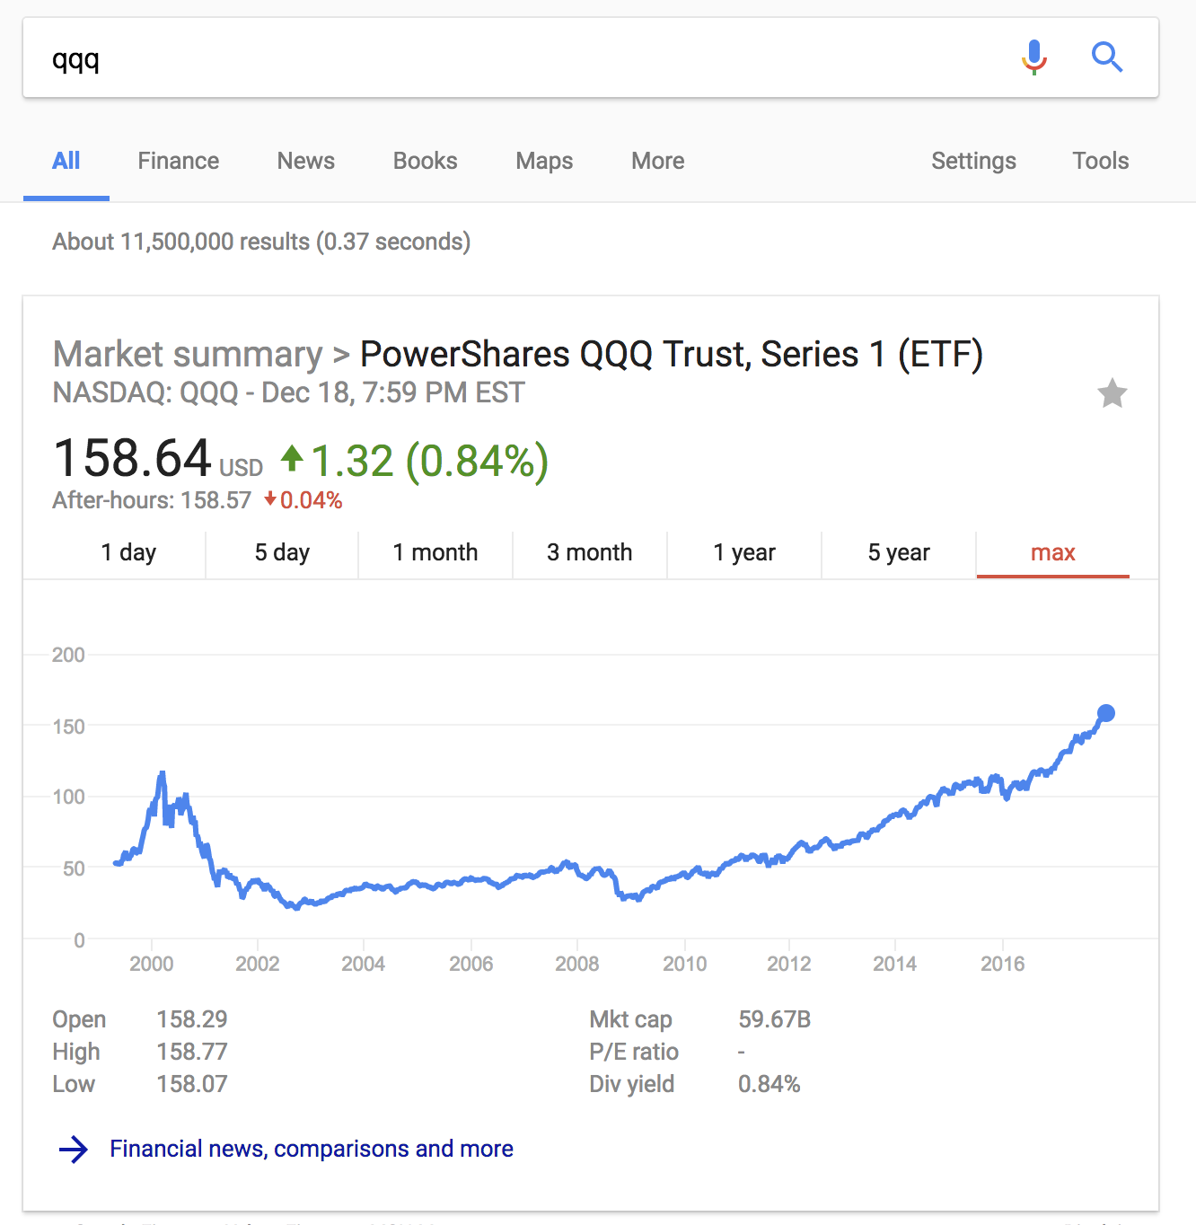Viewport: 1196px width, 1225px height.
Task: Select the max chart range tab
Action: point(1053,552)
